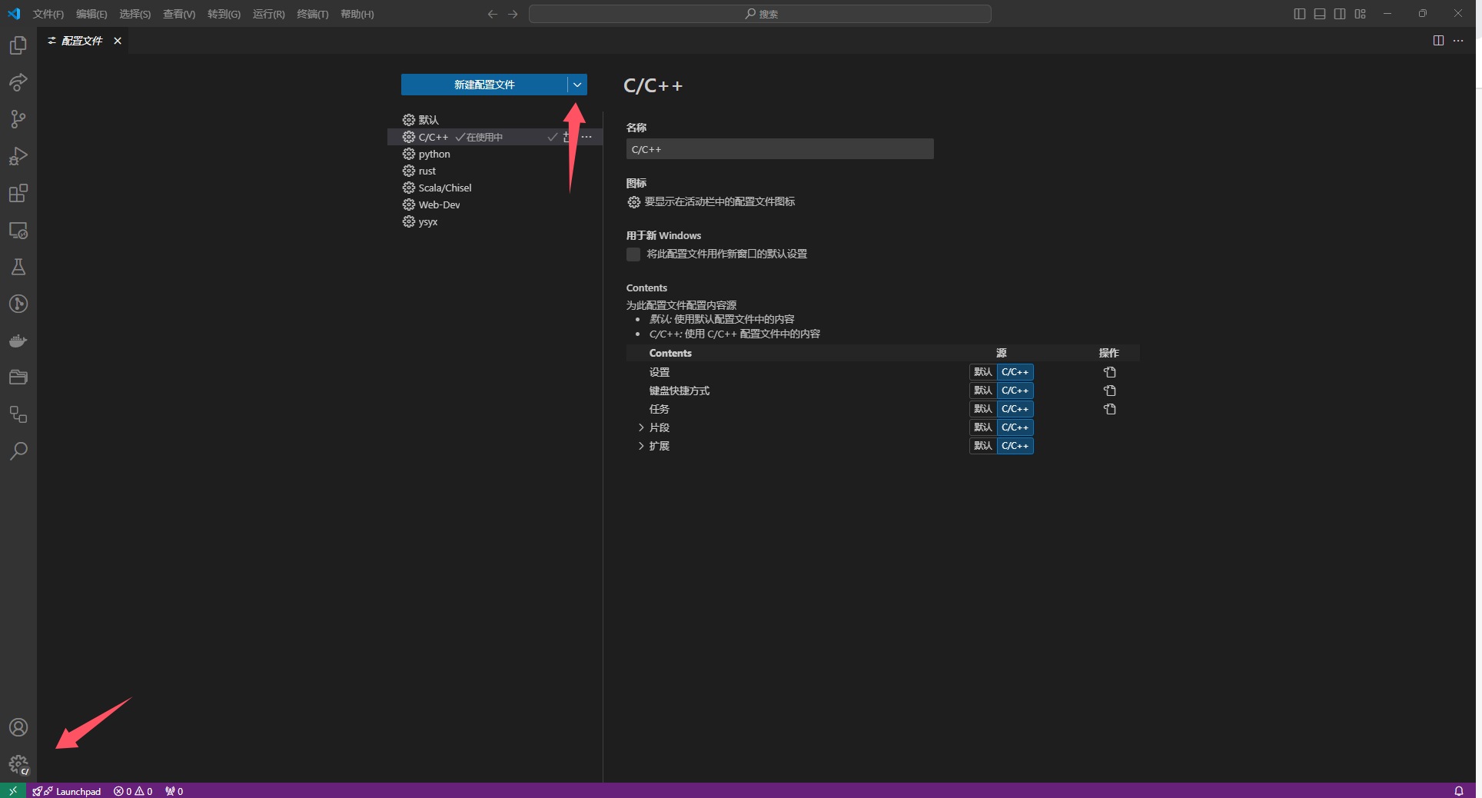Open the Search magnifier in activity bar
The width and height of the screenshot is (1482, 798).
point(18,451)
